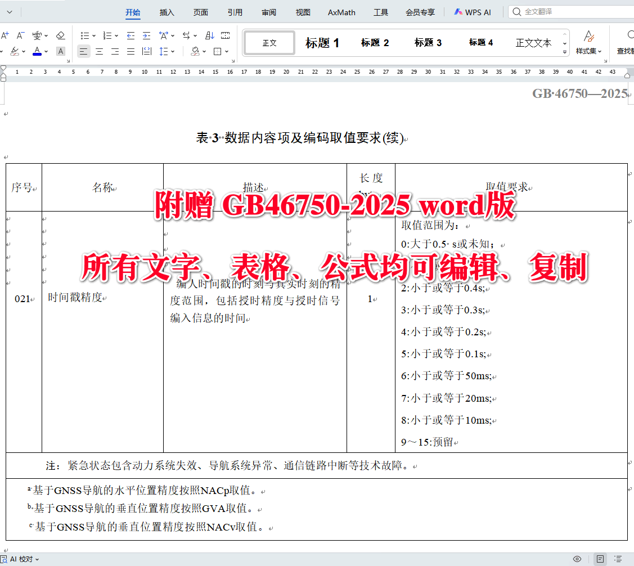Toggle justified alignment in the paragraph group
This screenshot has width=634, height=566.
coord(131,51)
